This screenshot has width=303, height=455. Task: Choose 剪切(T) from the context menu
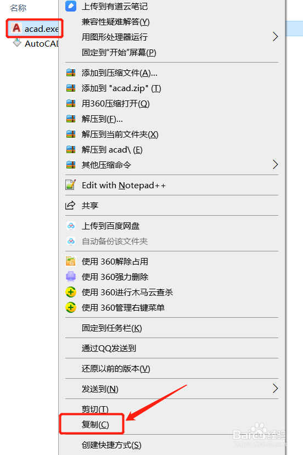point(95,409)
